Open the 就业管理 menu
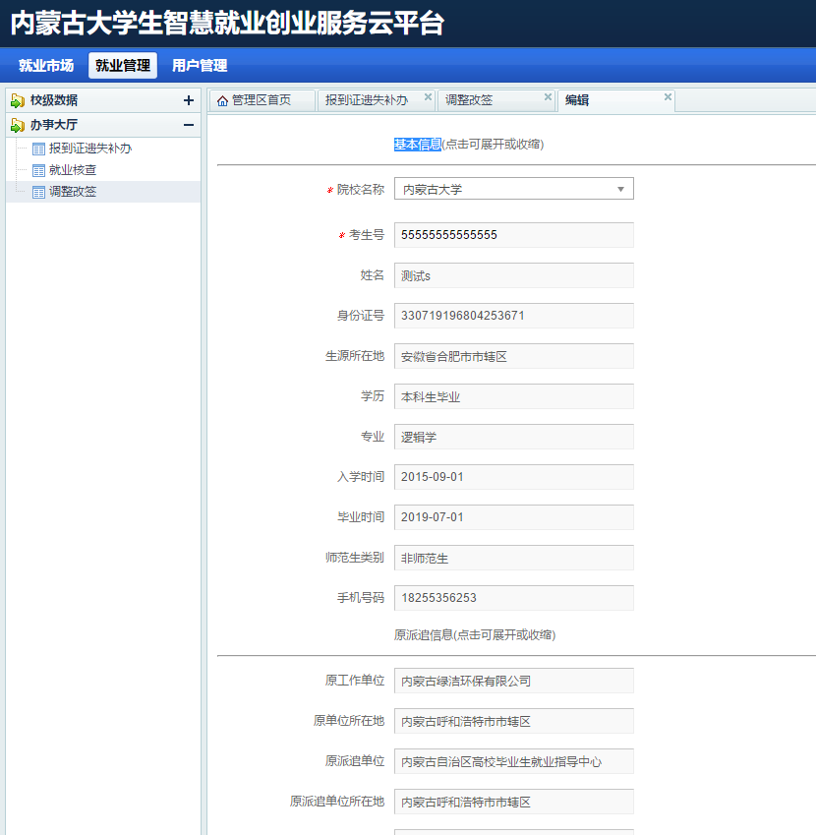The height and width of the screenshot is (835, 816). click(123, 66)
